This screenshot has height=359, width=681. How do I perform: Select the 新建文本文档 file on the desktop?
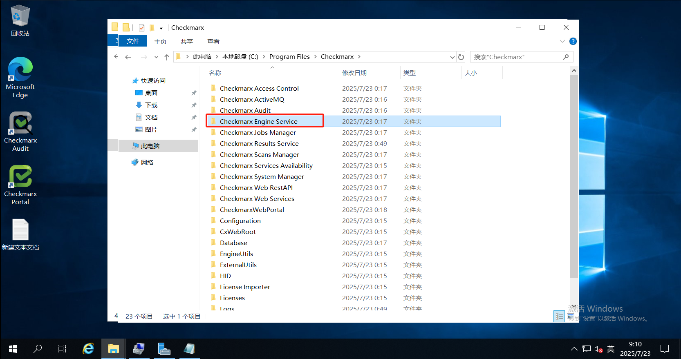coord(20,235)
